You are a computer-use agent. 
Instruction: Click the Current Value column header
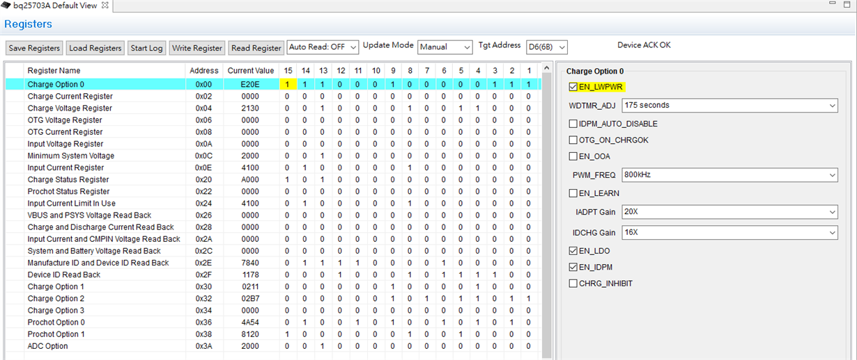tap(251, 70)
